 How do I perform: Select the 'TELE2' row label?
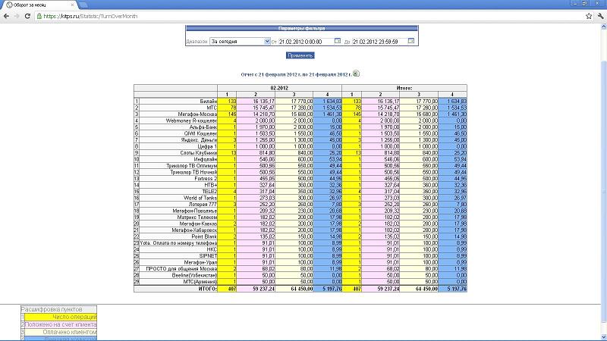(209, 192)
